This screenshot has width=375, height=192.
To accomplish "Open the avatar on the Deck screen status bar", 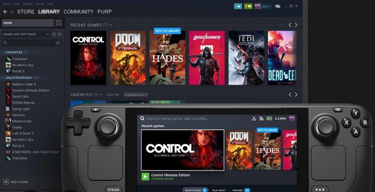I will coord(292,119).
